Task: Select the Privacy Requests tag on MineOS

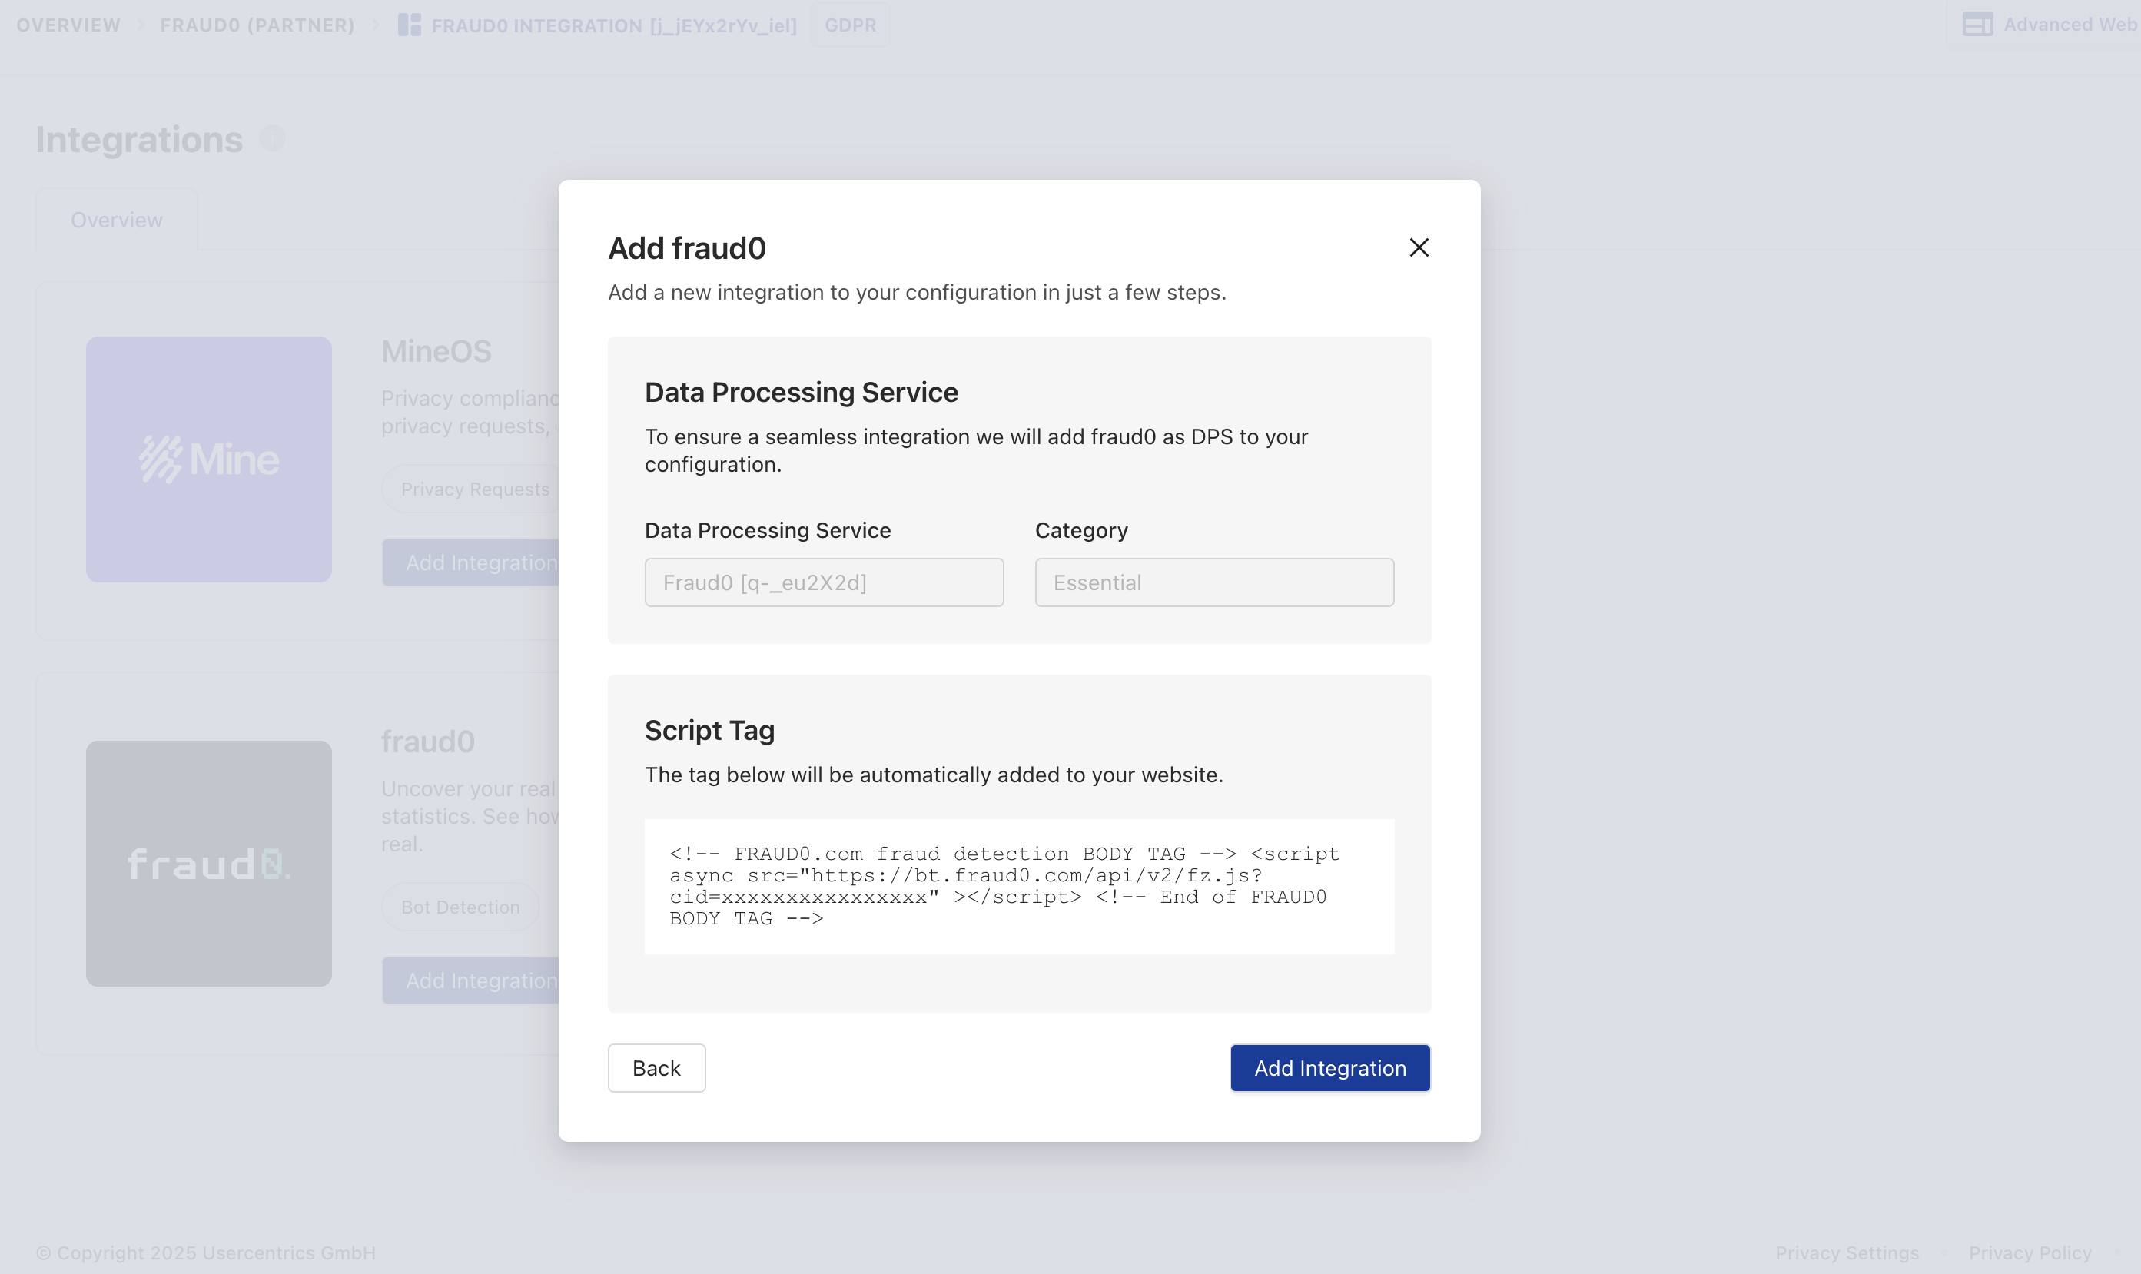Action: click(475, 489)
